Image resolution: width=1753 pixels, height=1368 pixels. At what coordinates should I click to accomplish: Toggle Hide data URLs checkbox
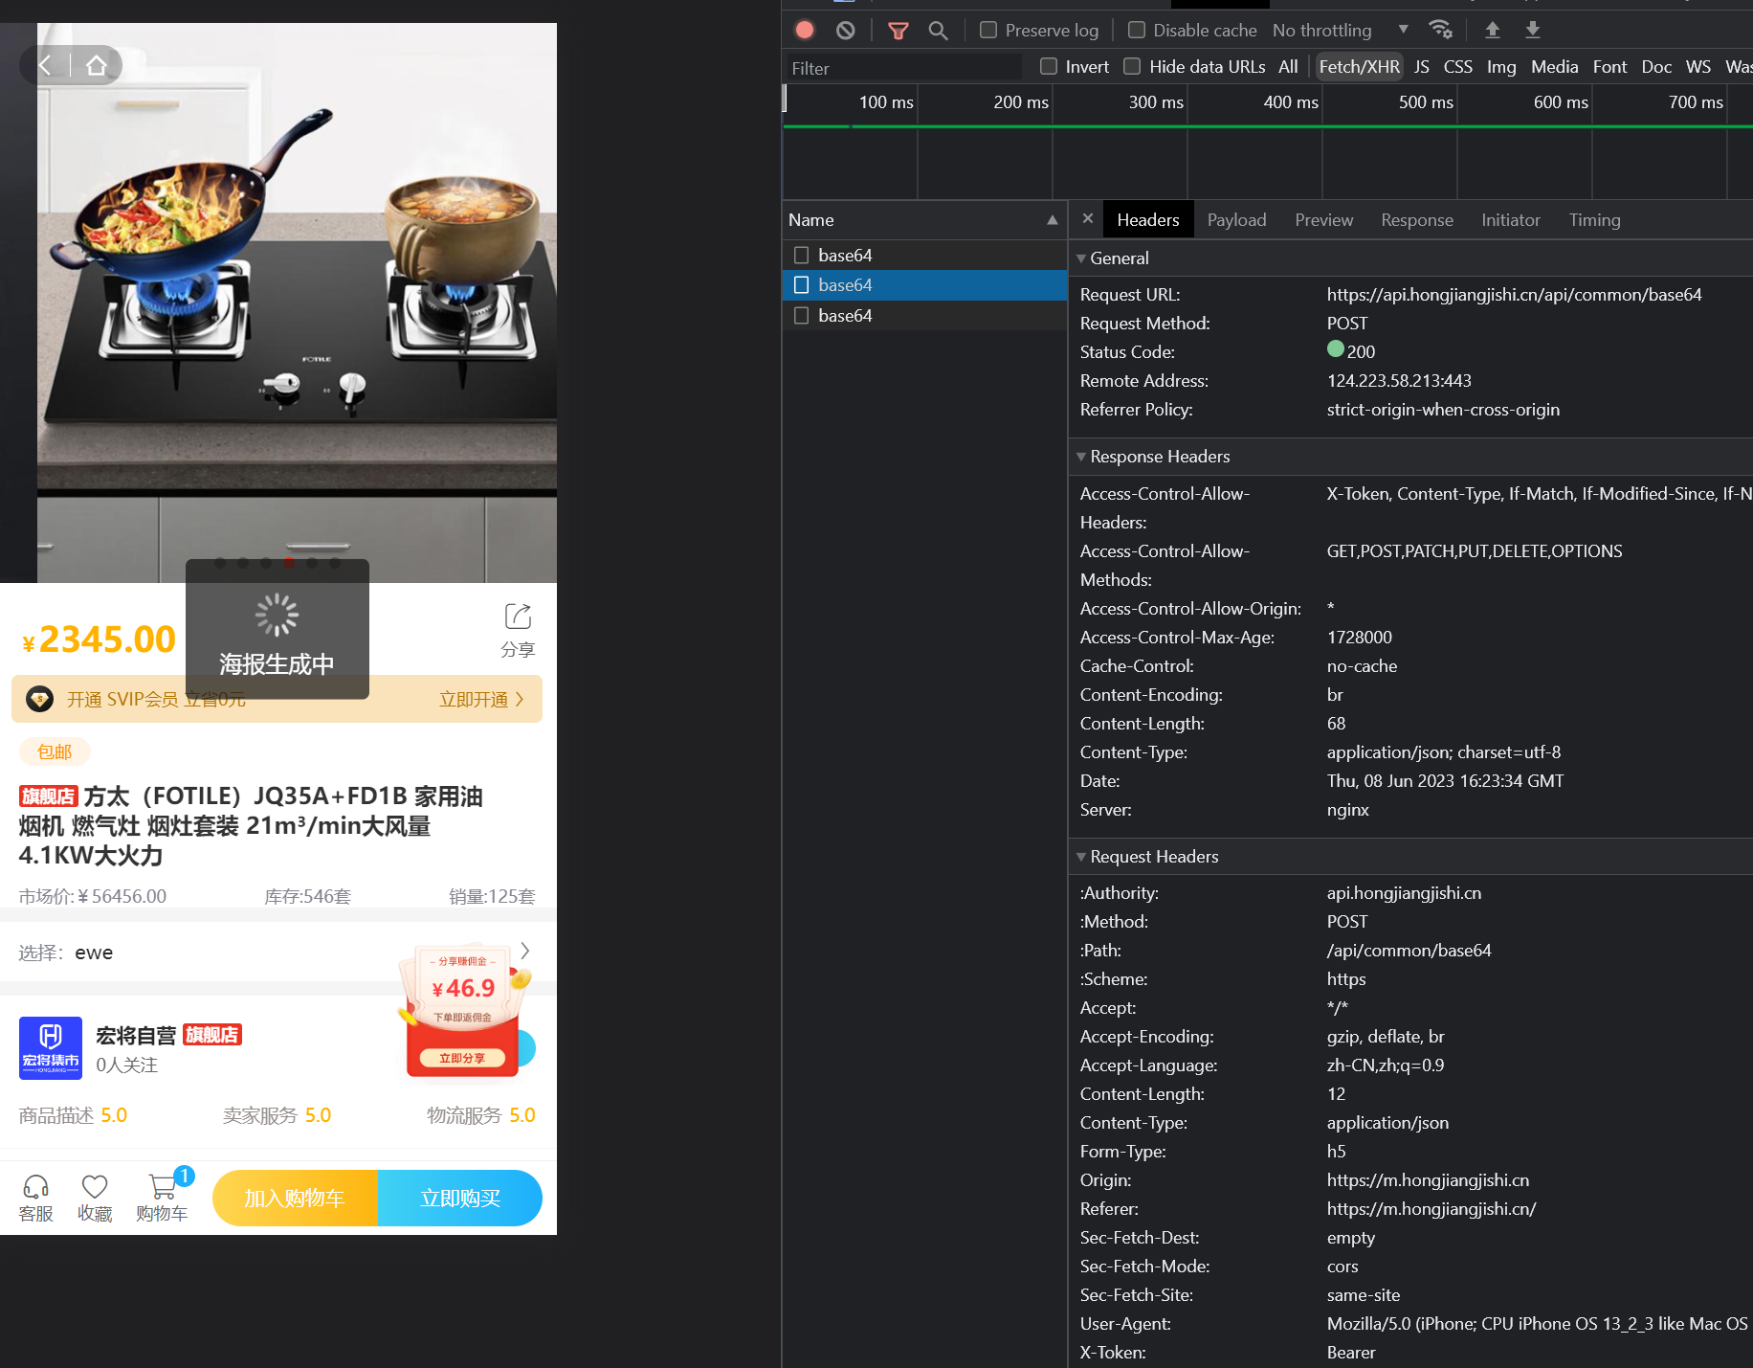click(1132, 66)
